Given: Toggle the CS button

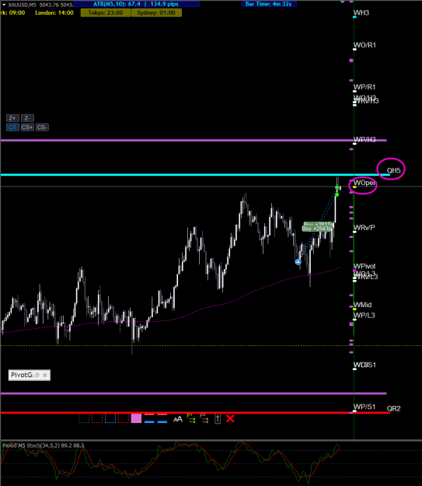Looking at the screenshot, I should 12,128.
